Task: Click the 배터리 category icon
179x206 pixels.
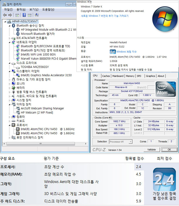Action: tap(13, 88)
